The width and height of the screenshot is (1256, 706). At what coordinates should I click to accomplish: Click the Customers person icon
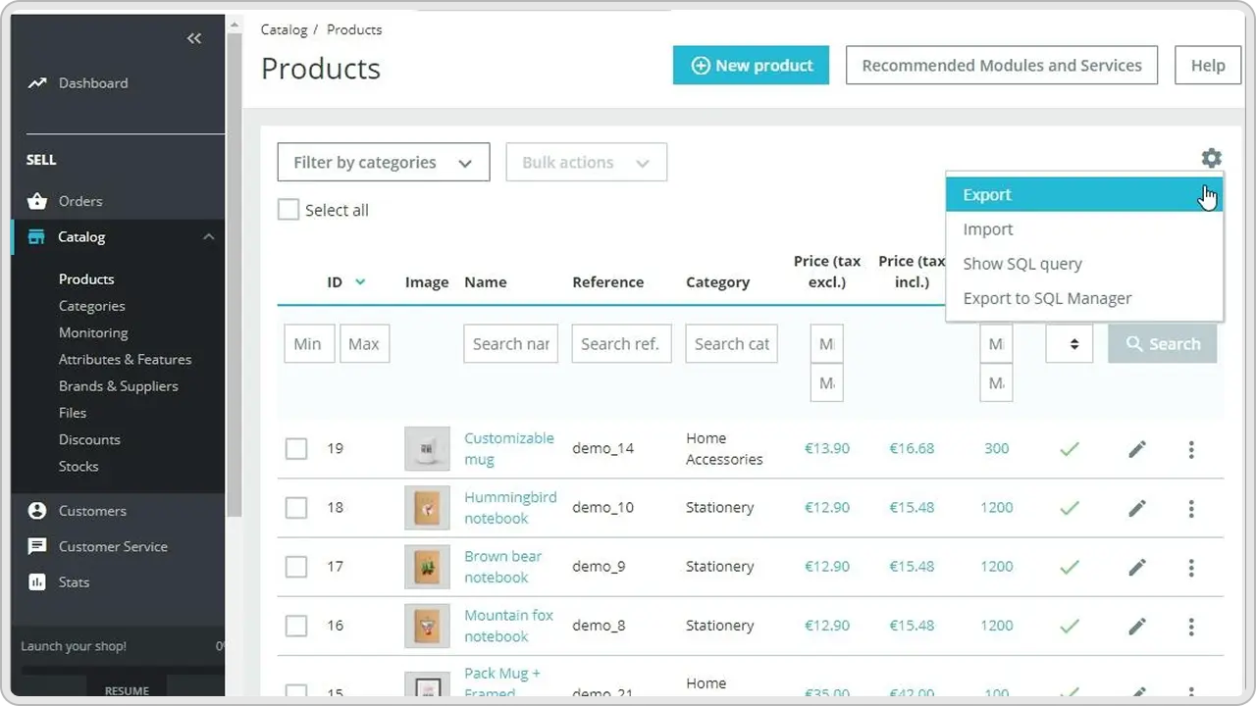point(37,511)
